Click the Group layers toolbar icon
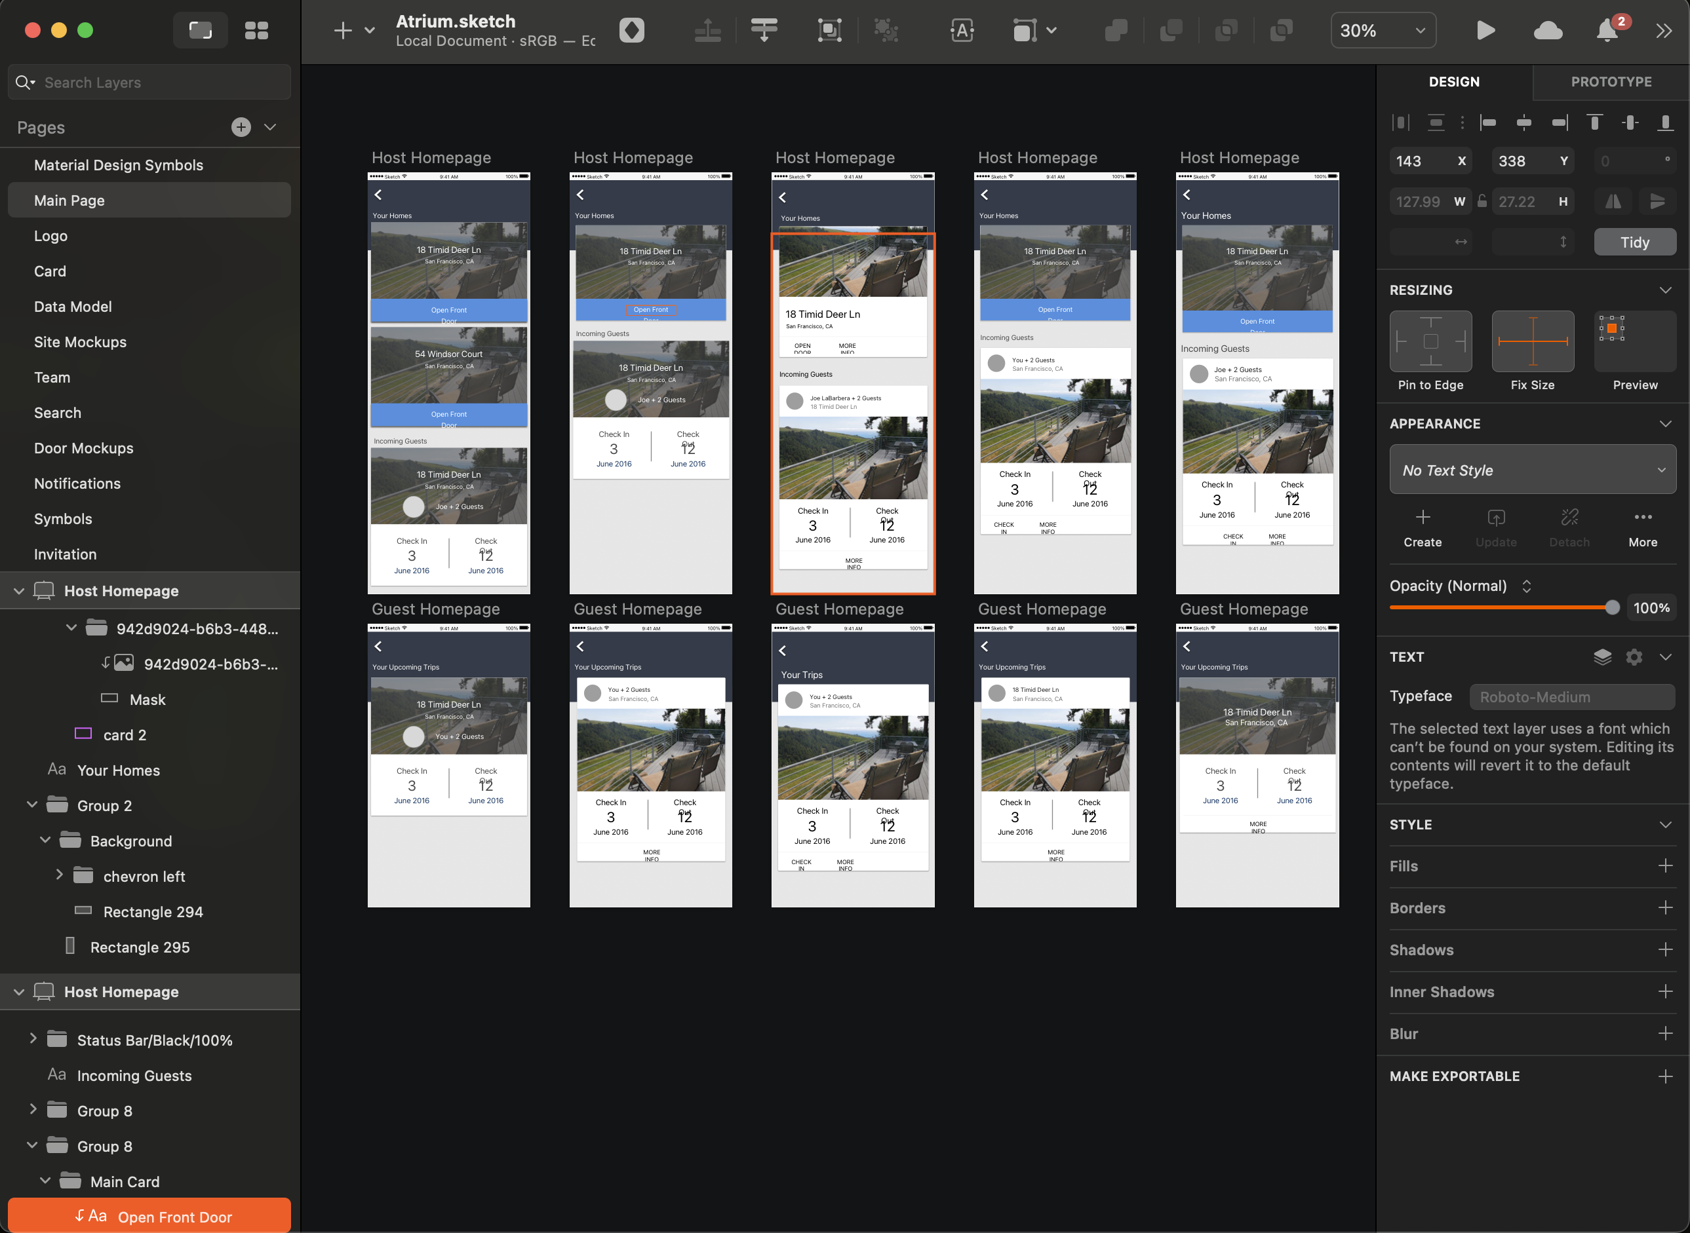 click(x=830, y=31)
